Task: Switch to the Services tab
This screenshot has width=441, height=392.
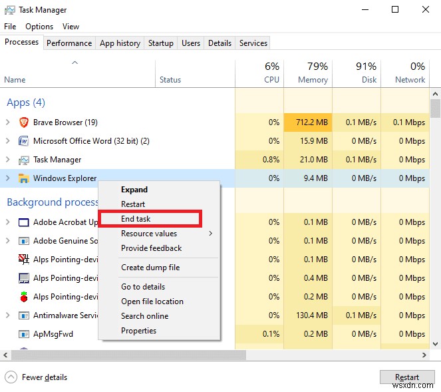Action: point(253,43)
